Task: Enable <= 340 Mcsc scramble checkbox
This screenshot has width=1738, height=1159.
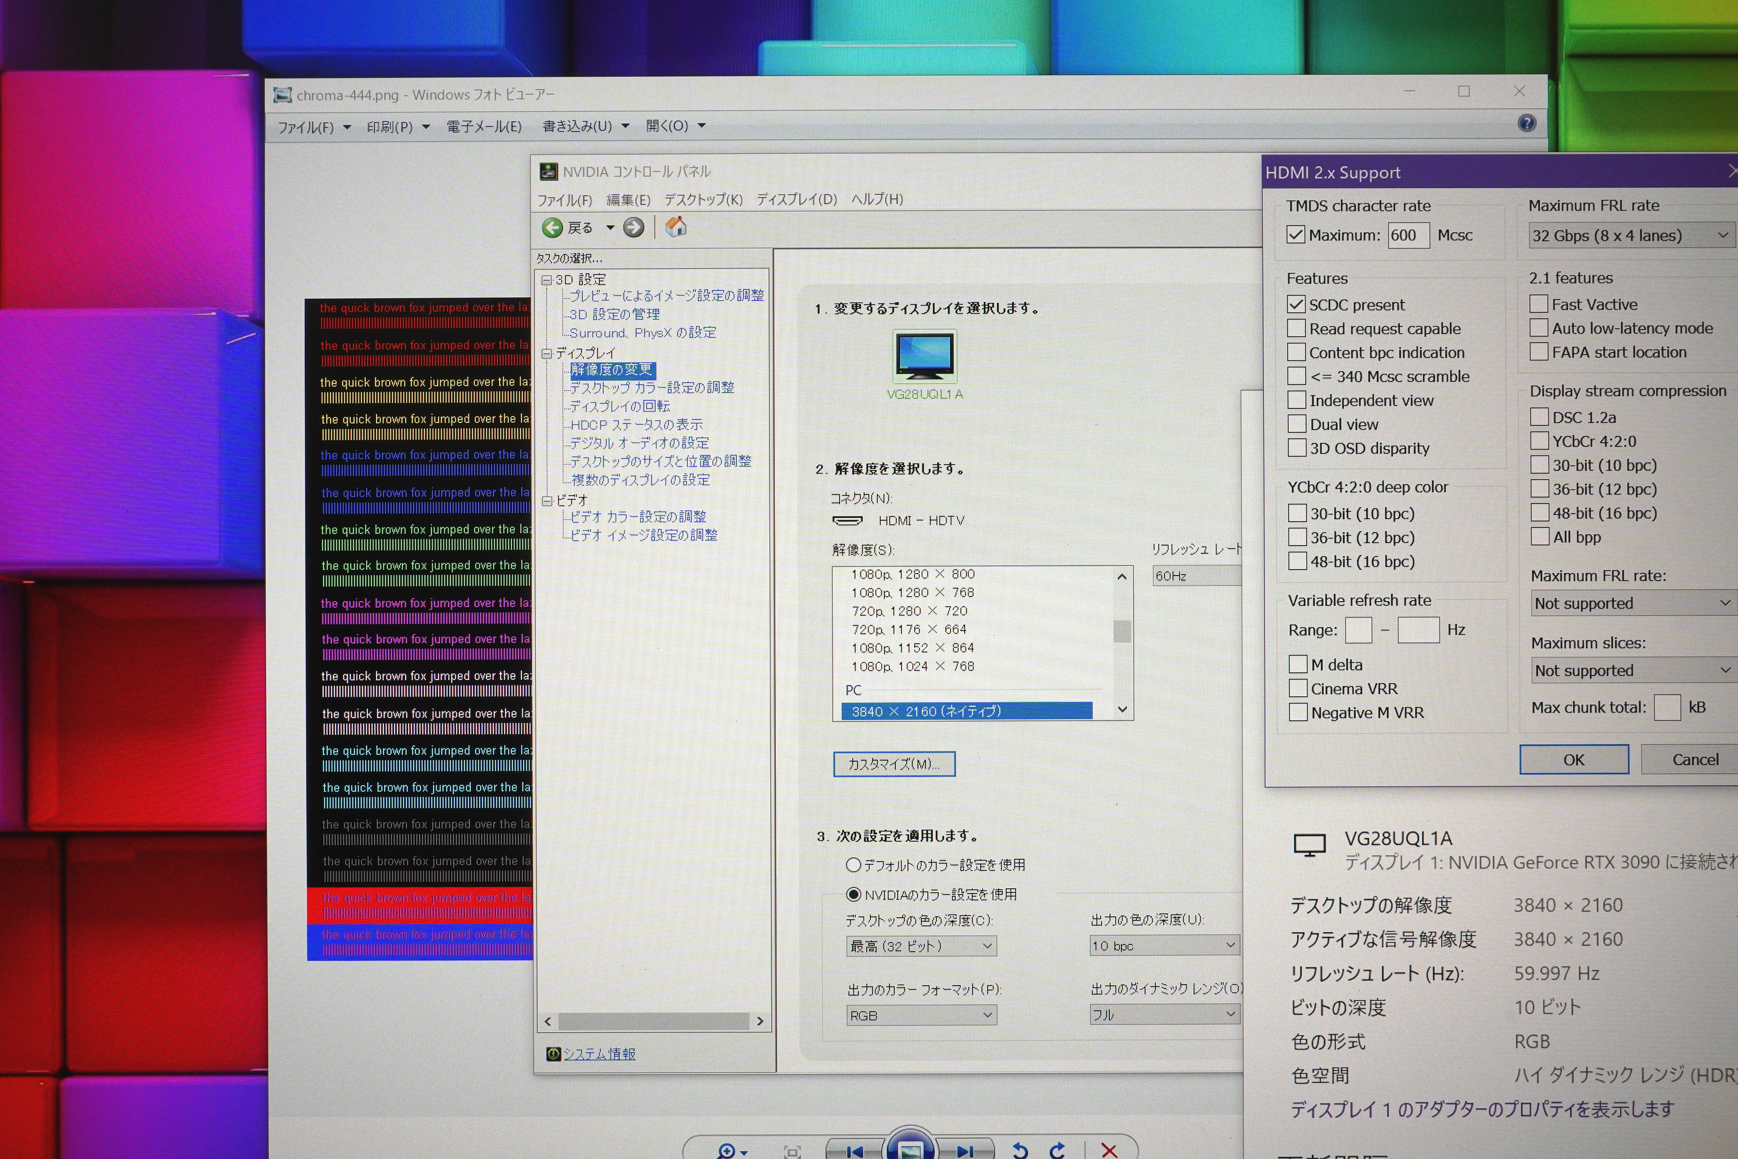Action: tap(1296, 375)
